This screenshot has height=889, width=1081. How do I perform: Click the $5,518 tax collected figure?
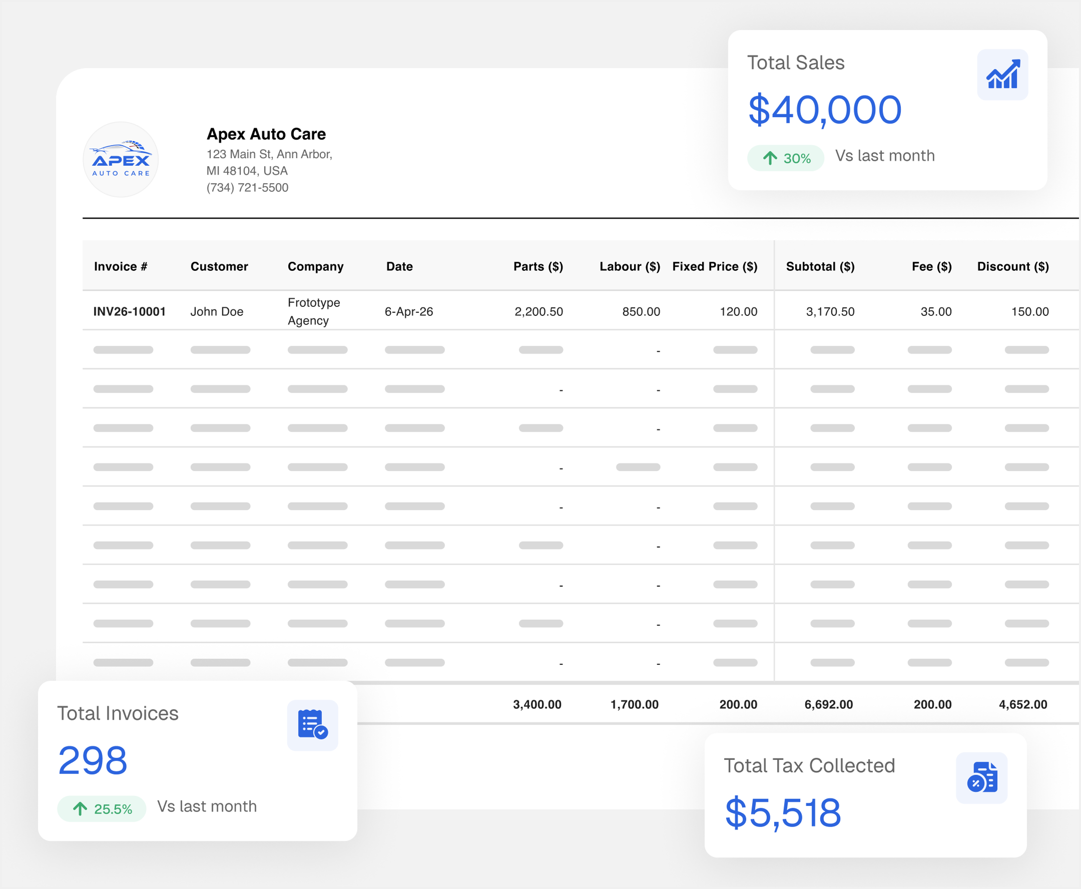point(783,813)
